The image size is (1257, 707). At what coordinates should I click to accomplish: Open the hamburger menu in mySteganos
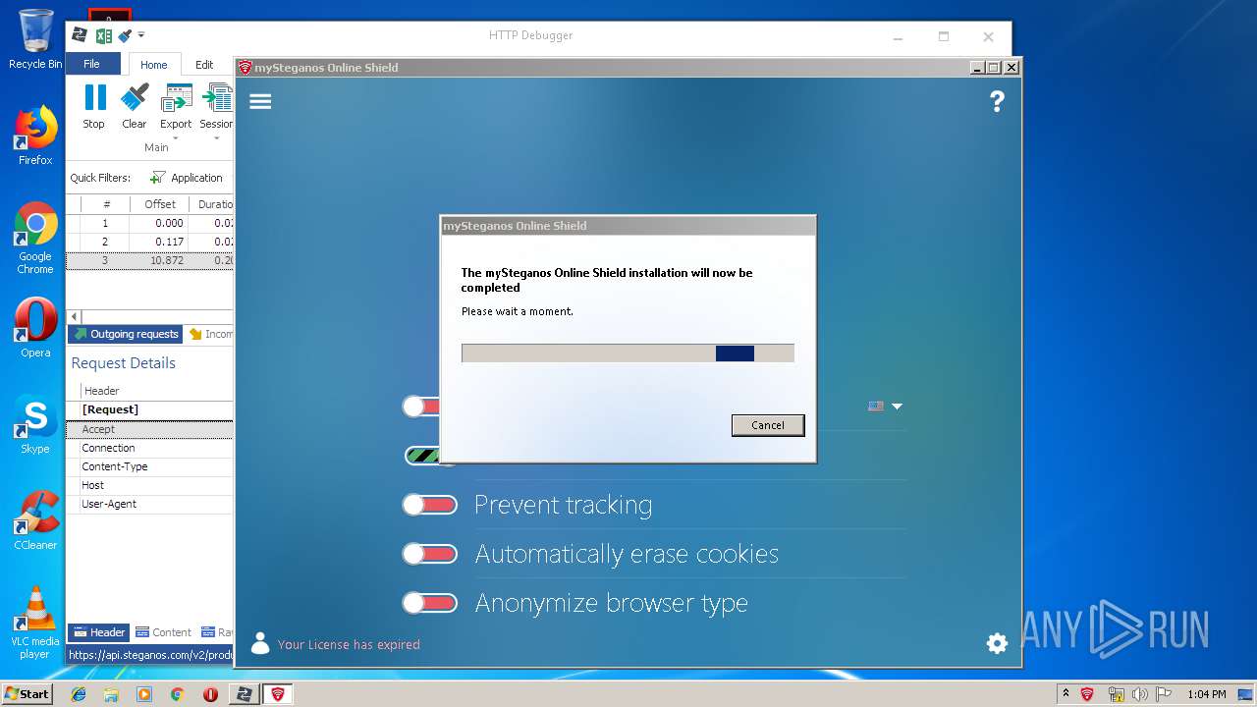(260, 101)
